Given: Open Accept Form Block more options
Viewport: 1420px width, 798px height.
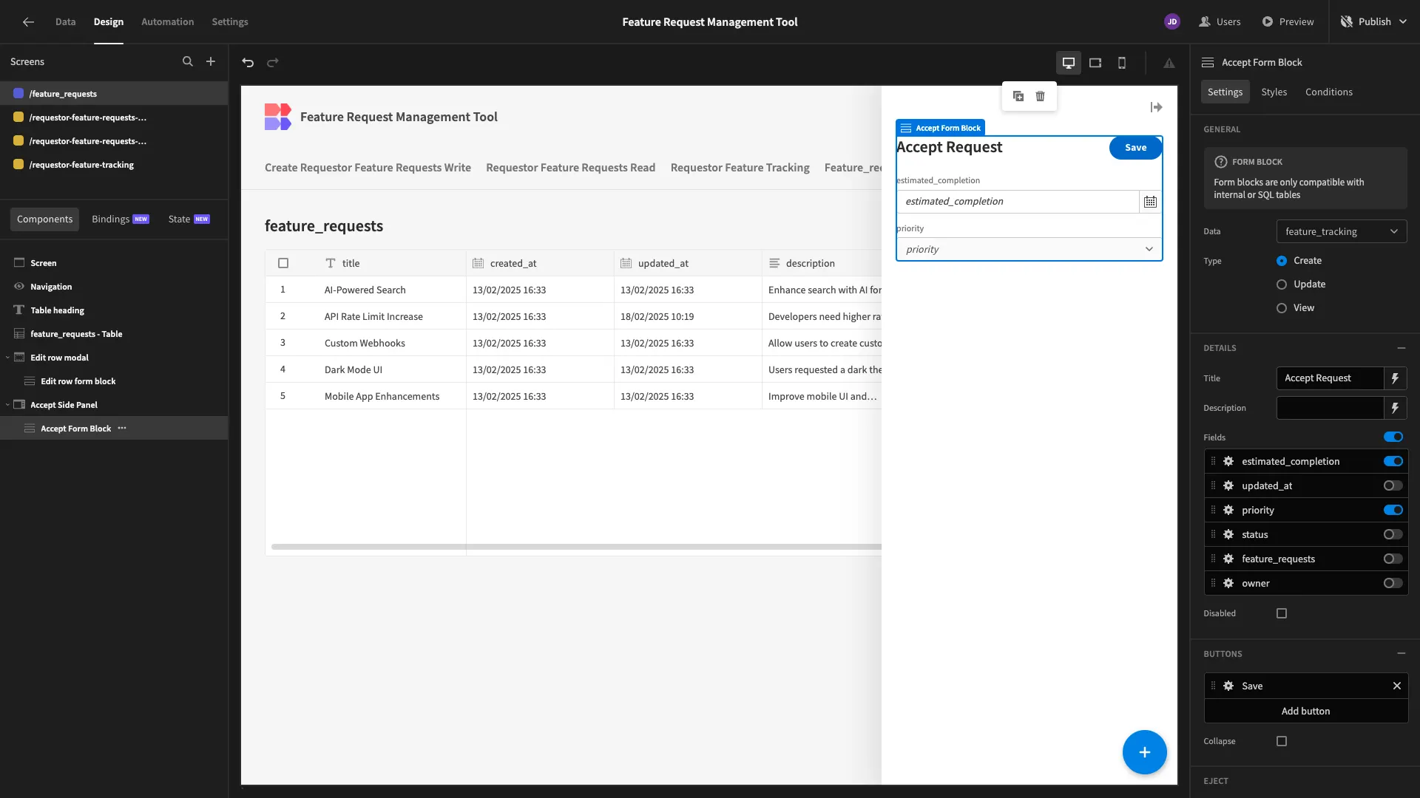Looking at the screenshot, I should click(x=122, y=429).
